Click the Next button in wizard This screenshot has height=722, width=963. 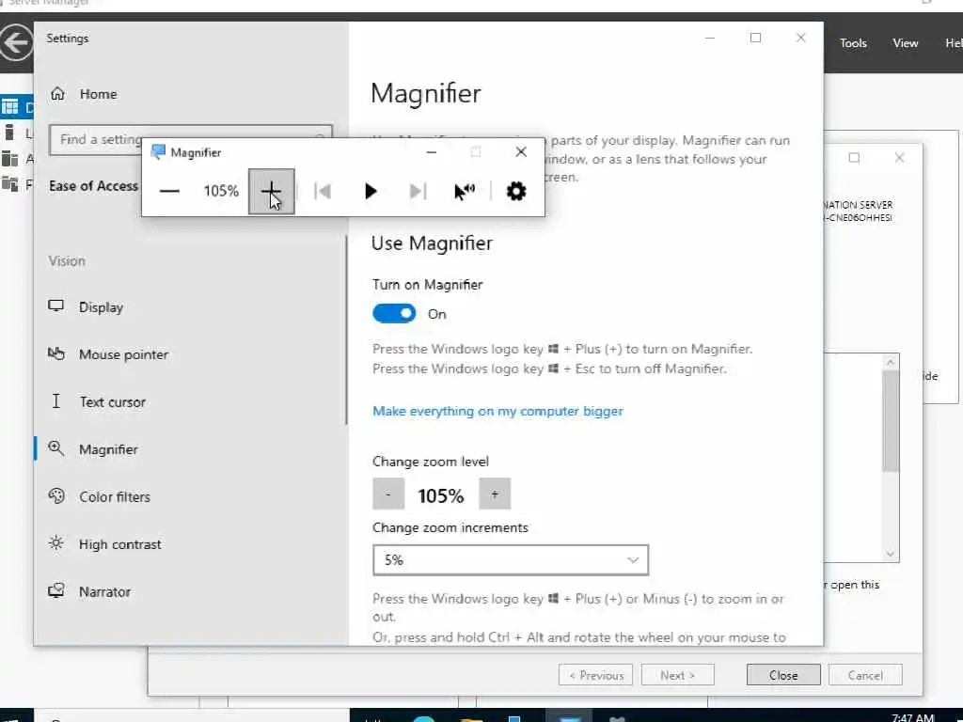click(677, 675)
